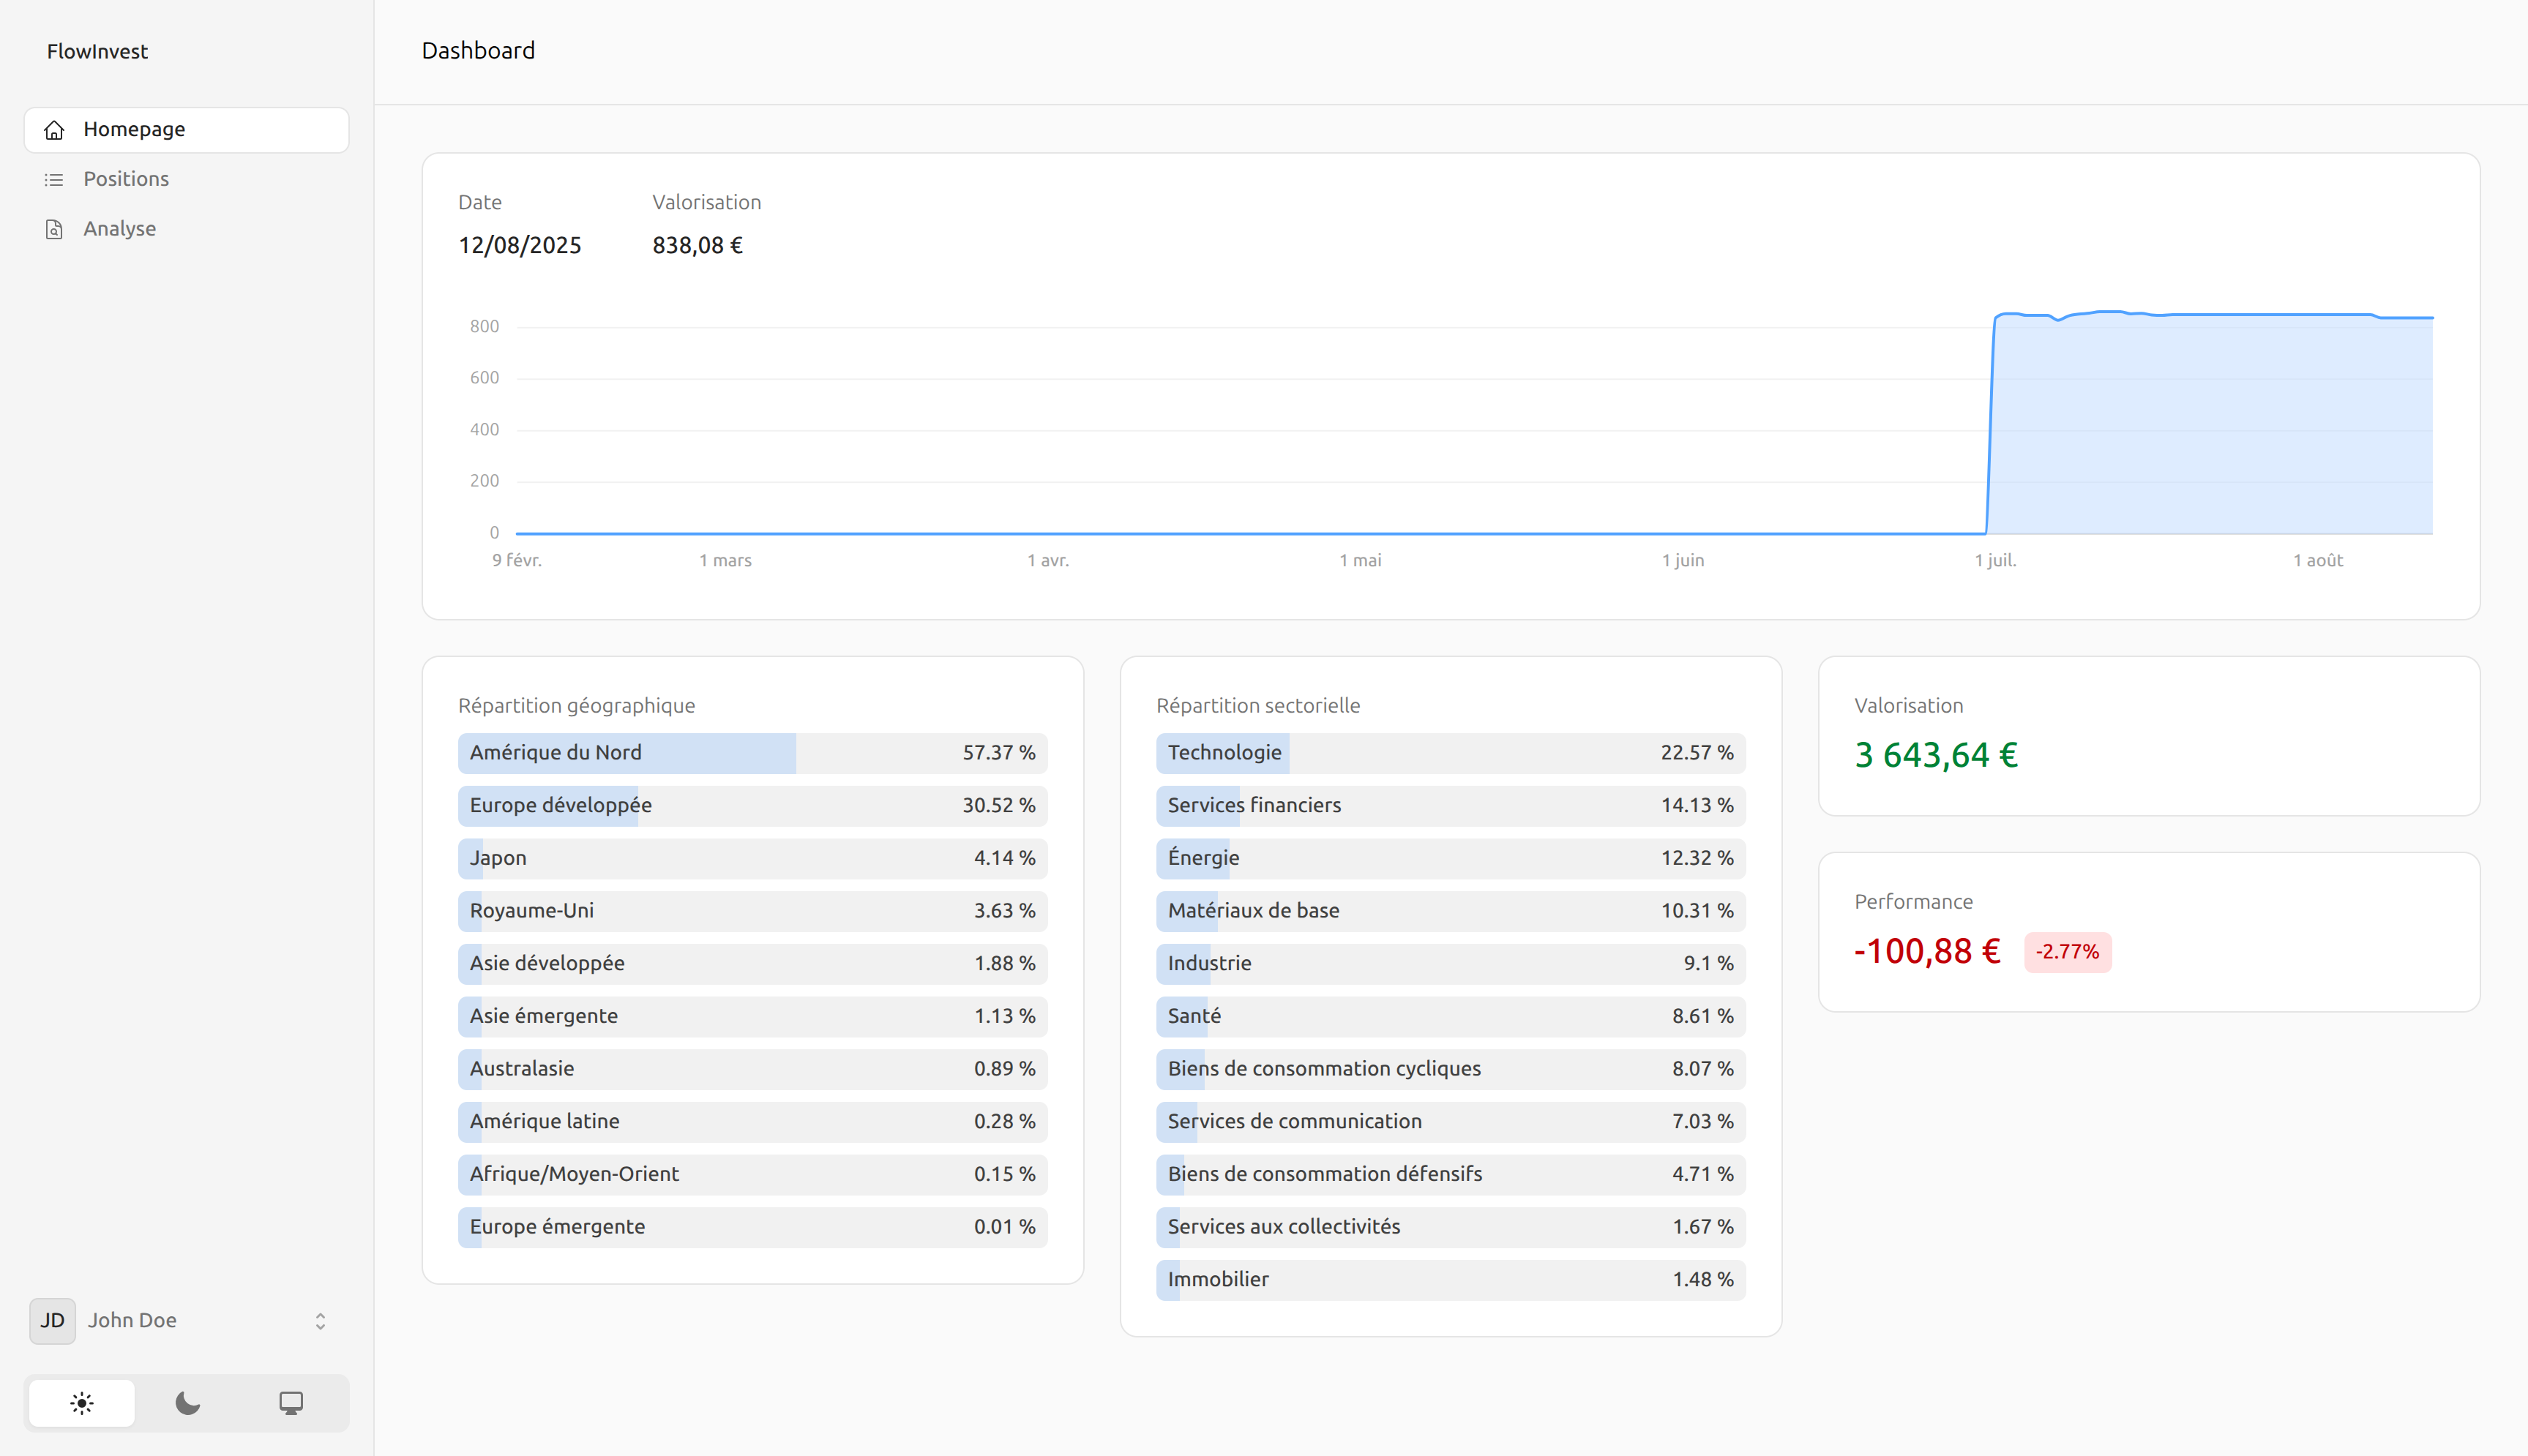Click the Amérique du Nord progress bar

[752, 753]
